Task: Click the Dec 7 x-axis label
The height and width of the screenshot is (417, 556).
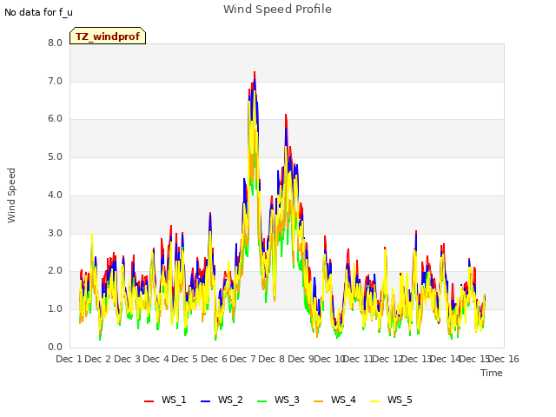Action: 242,359
